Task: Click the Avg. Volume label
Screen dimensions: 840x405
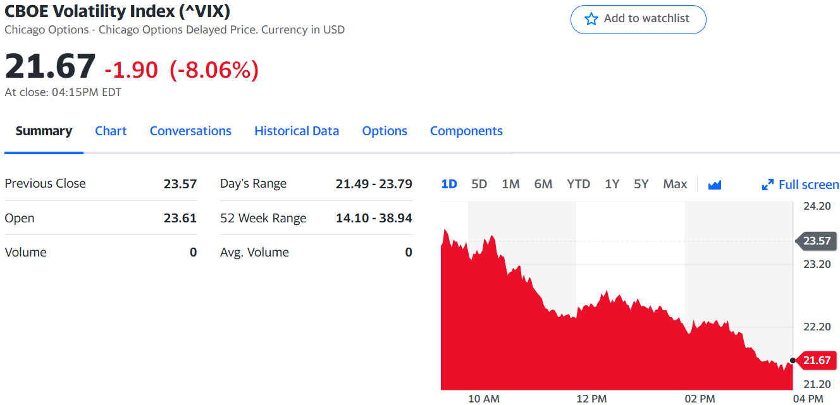Action: tap(254, 252)
